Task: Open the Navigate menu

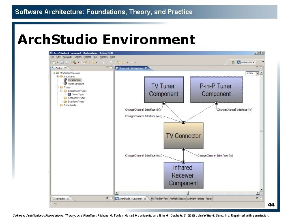Action: (x=67, y=57)
